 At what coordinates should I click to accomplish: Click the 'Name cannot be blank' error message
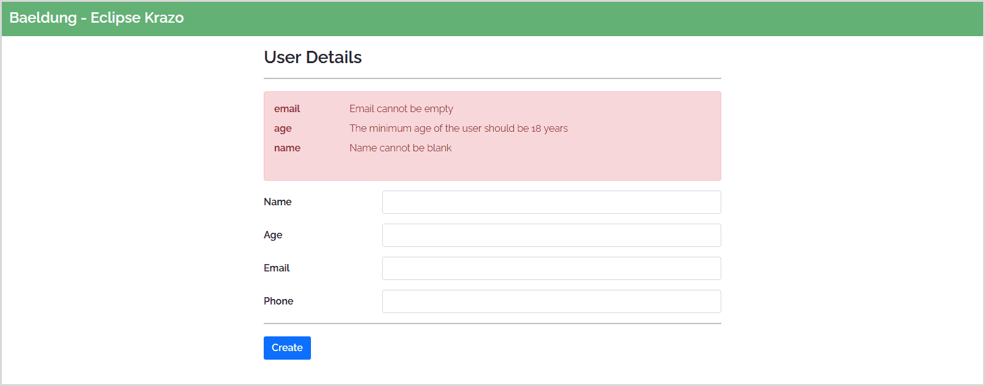click(x=401, y=148)
